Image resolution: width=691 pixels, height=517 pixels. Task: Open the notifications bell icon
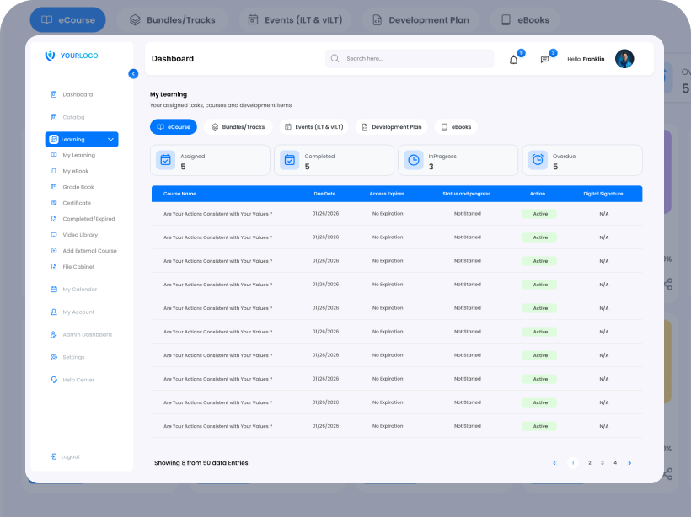(x=513, y=60)
